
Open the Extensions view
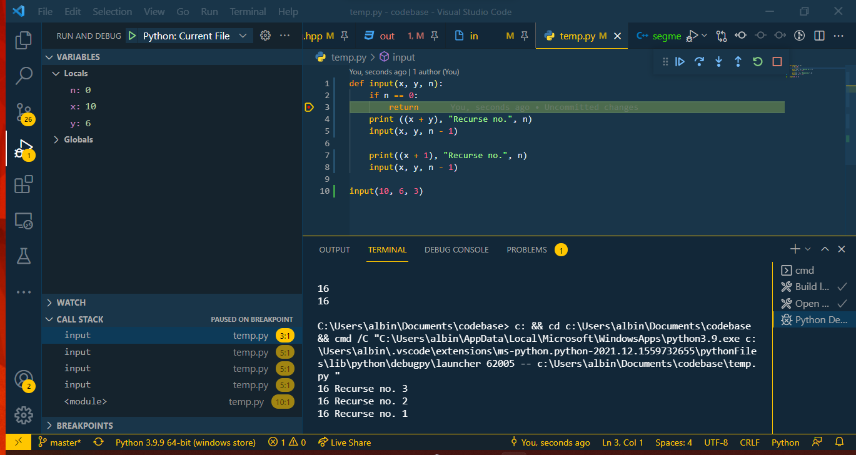(x=24, y=184)
